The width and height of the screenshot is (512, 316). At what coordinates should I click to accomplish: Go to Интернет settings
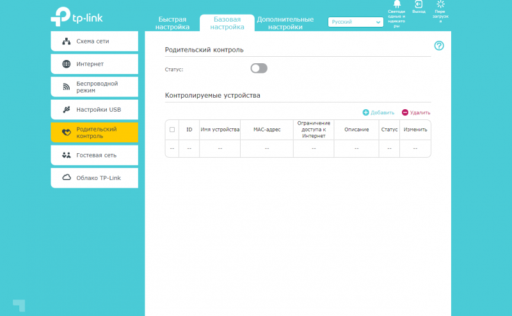[x=94, y=64]
